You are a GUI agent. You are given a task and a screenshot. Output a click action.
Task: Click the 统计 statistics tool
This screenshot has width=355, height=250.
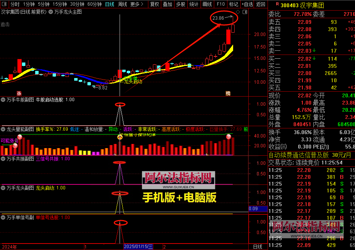tap(194, 5)
